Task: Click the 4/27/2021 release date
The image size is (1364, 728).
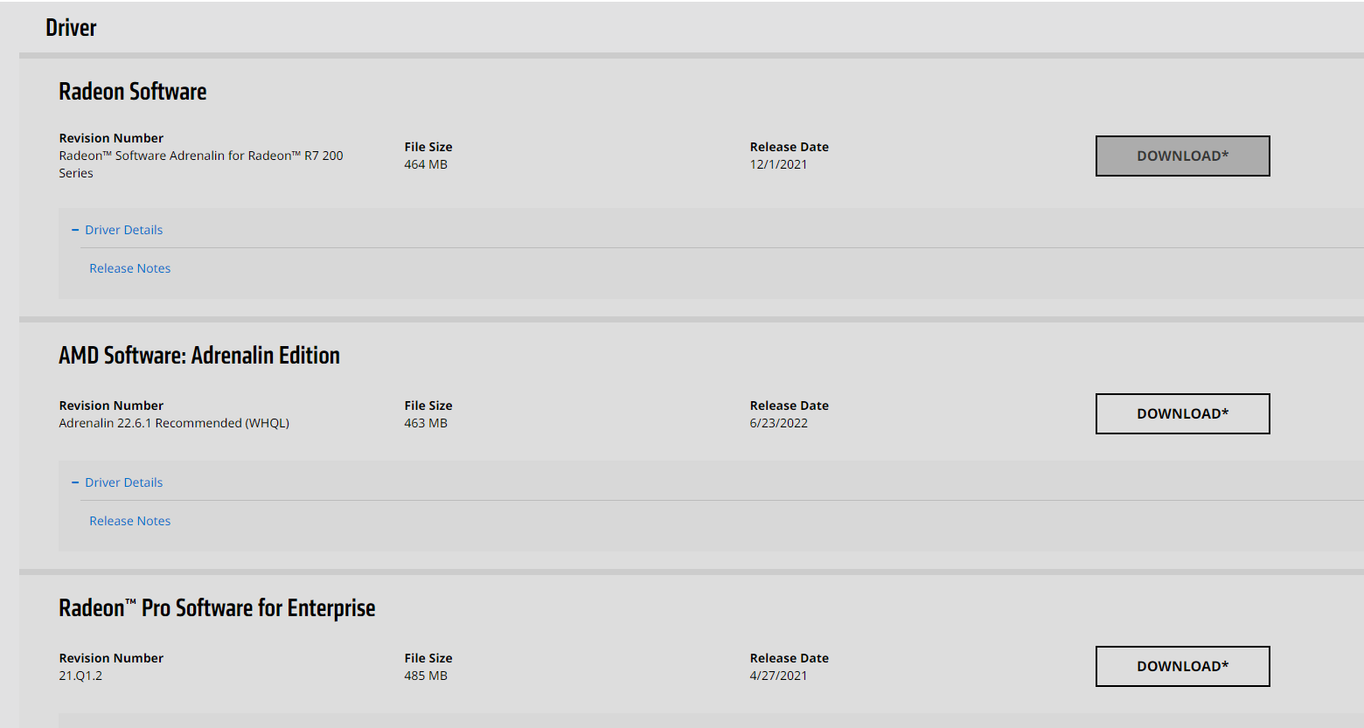Action: [778, 676]
